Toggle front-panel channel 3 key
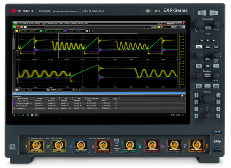Screen dimensions: 231x168 tap(196, 109)
